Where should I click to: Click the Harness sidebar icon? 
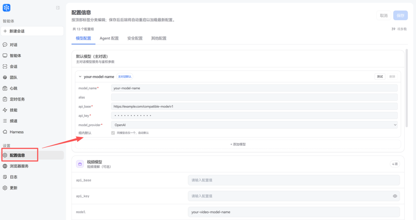[x=5, y=132]
